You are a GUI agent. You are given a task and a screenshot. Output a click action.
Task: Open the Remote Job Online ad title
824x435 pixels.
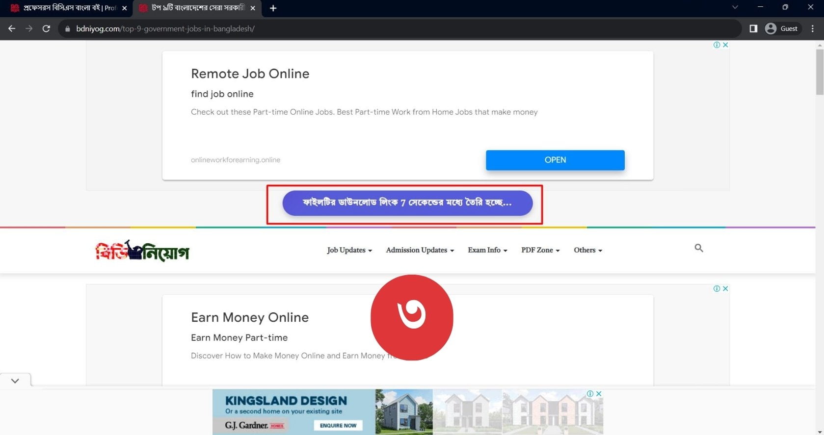click(250, 74)
